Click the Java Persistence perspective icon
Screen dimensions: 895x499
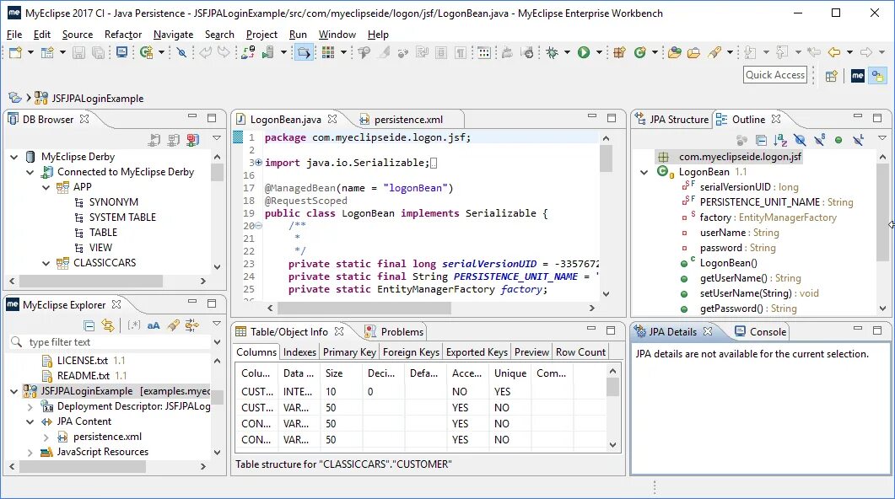877,75
